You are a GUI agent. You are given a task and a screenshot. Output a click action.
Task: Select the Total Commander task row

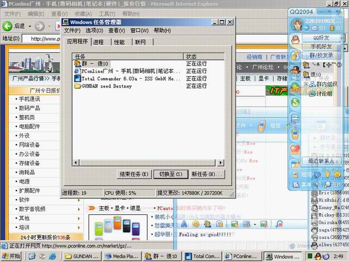[148, 79]
